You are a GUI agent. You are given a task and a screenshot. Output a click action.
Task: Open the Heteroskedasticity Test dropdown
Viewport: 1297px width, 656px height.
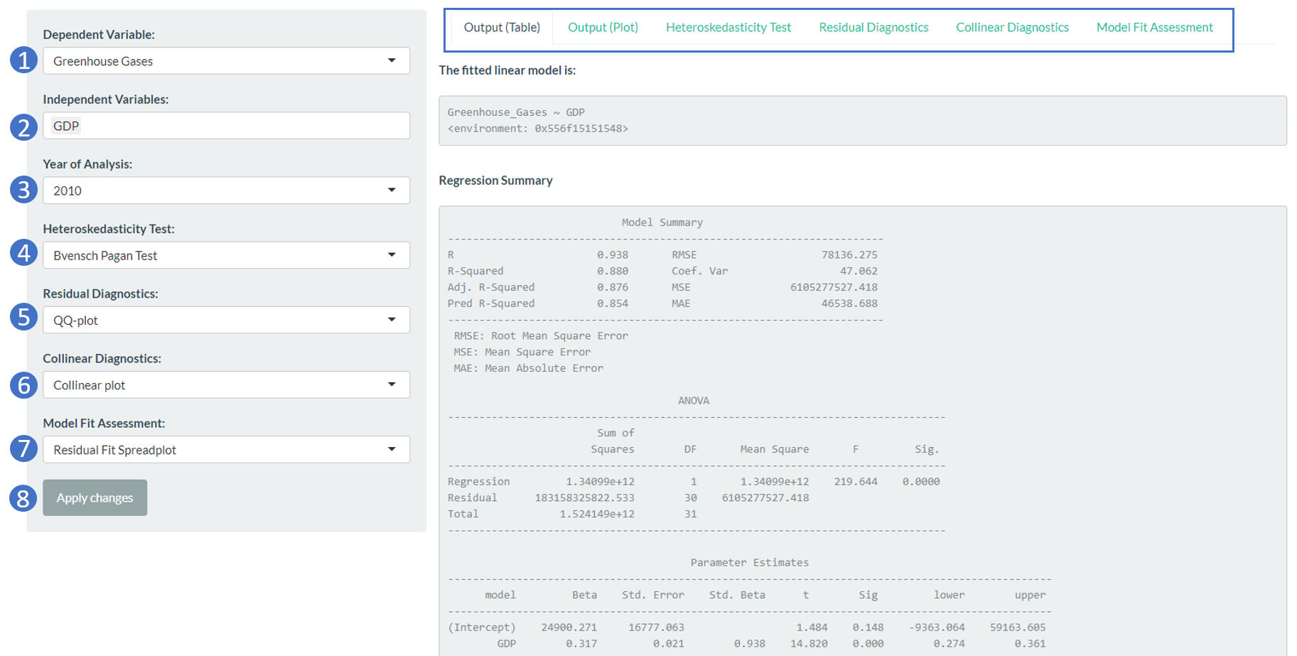coord(226,255)
